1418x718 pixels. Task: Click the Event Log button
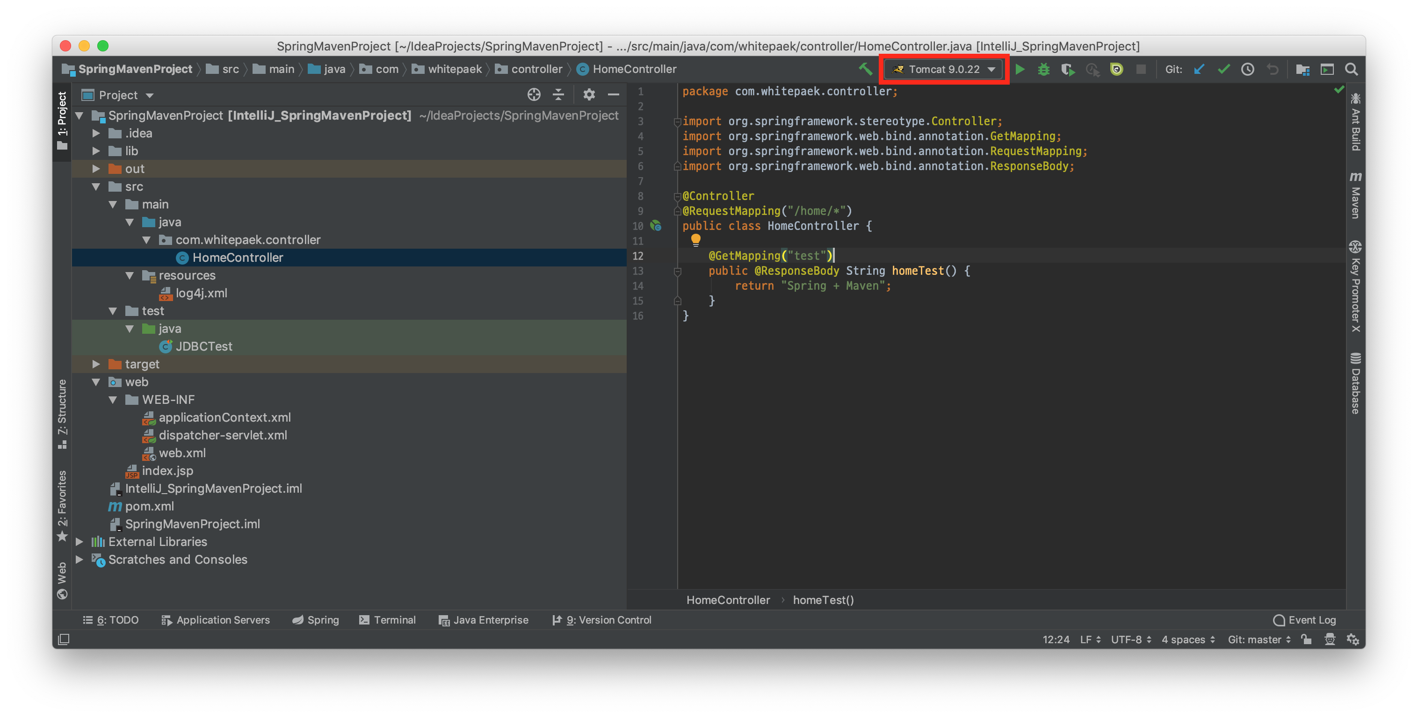click(1305, 619)
